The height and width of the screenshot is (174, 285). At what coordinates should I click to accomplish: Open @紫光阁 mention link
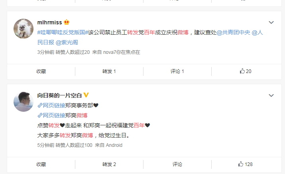[x=67, y=42]
